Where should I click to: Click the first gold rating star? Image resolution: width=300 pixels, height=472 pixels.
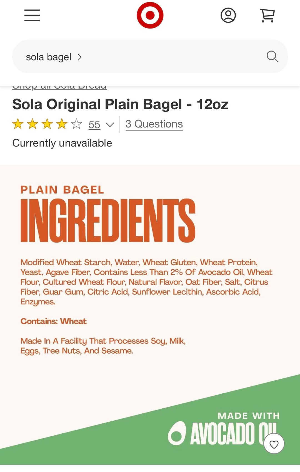tap(18, 124)
